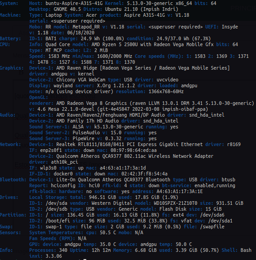Click MAC address 'a4:63:a1:17:3a:1d'
This screenshot has width=256, height=260.
click(123, 168)
